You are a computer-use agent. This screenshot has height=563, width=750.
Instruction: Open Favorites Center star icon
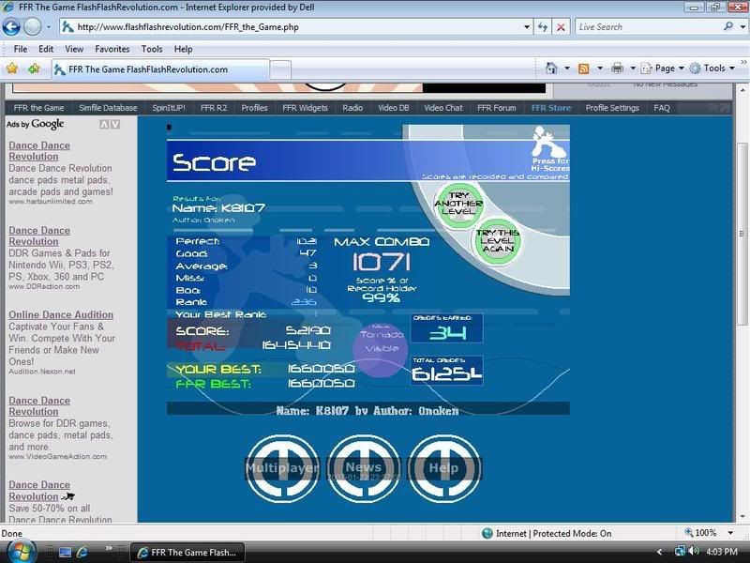[12, 68]
